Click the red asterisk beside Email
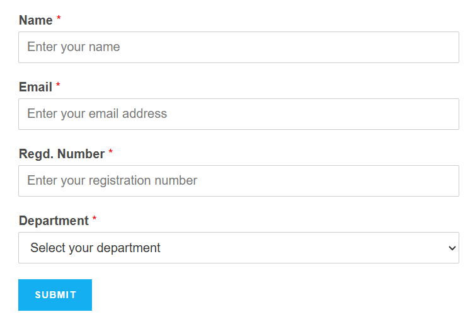 [x=58, y=84]
